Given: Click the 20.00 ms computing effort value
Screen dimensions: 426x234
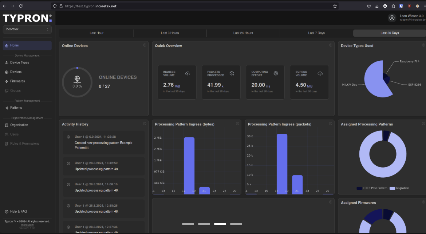Looking at the screenshot, I should pos(261,85).
